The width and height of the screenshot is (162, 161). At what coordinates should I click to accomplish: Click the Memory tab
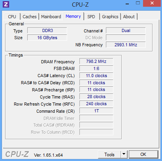(x=73, y=16)
